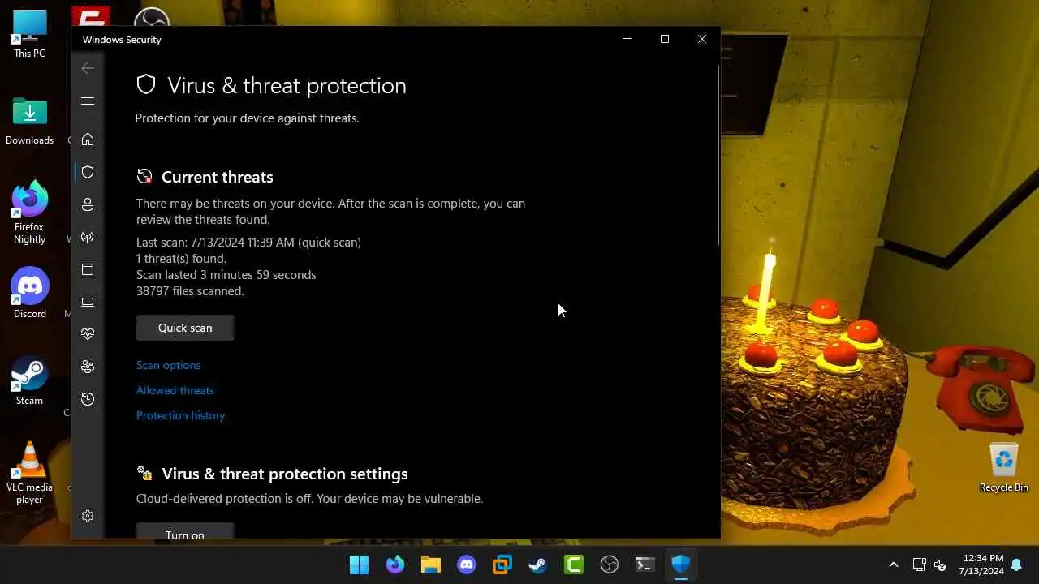Go back with the arrow icon
Image resolution: width=1039 pixels, height=584 pixels.
88,68
